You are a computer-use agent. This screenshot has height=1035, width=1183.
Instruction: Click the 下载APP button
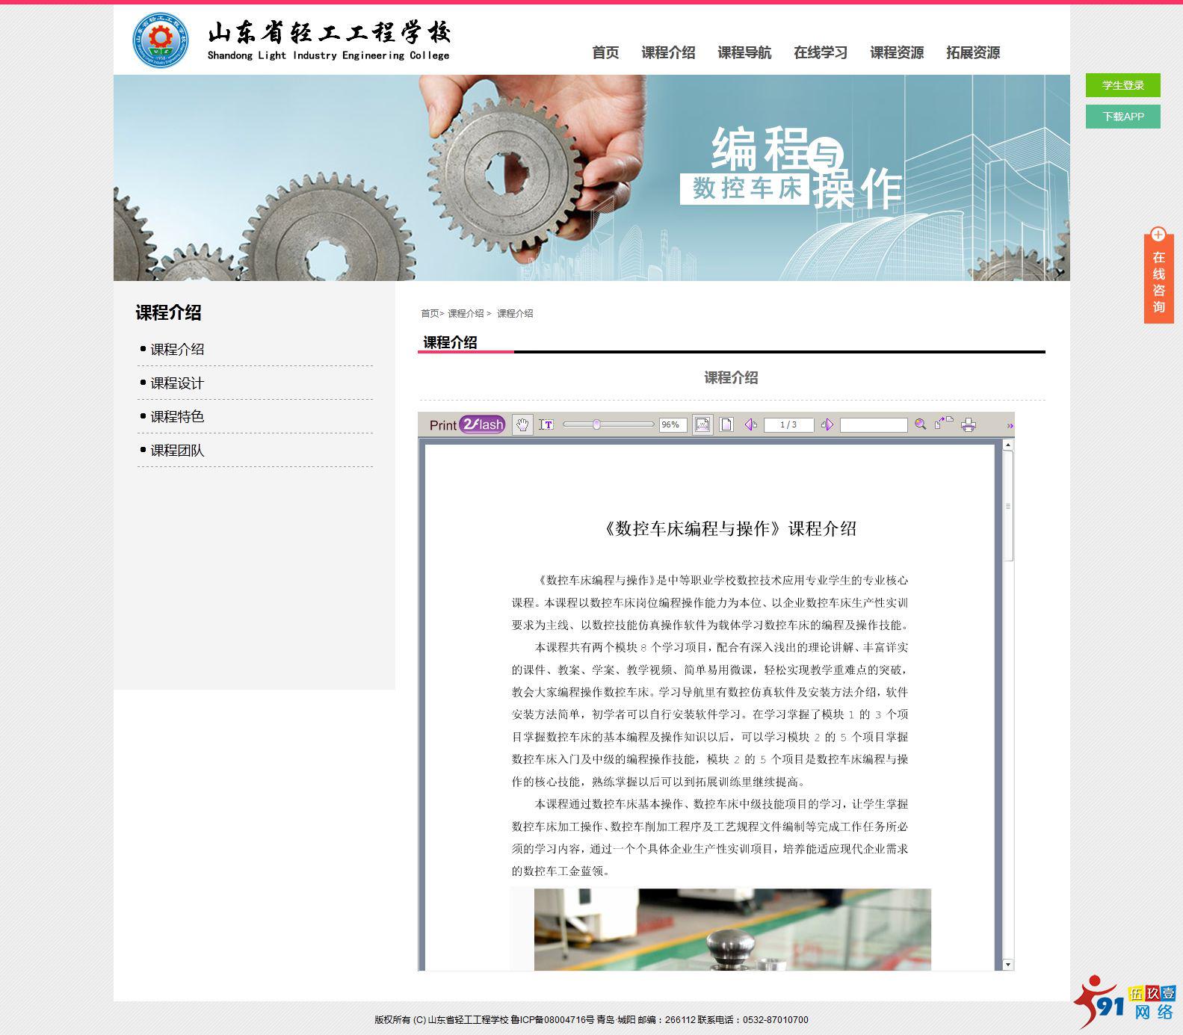[x=1123, y=117]
